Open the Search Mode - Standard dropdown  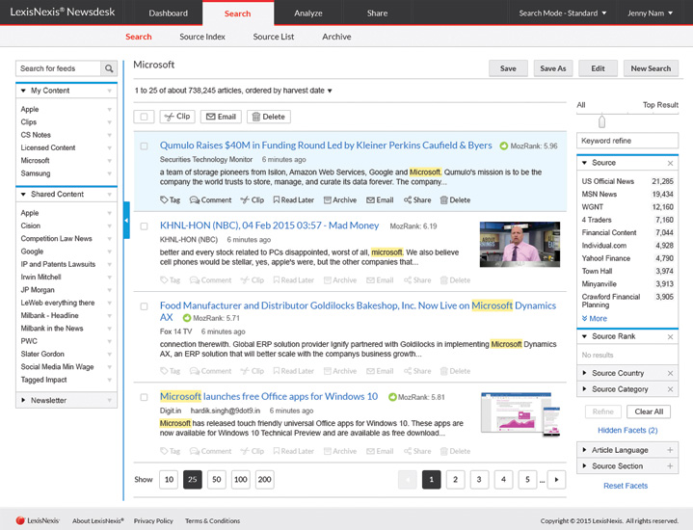pyautogui.click(x=563, y=13)
